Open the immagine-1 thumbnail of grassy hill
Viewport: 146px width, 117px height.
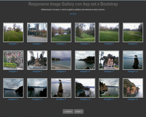tap(13, 32)
